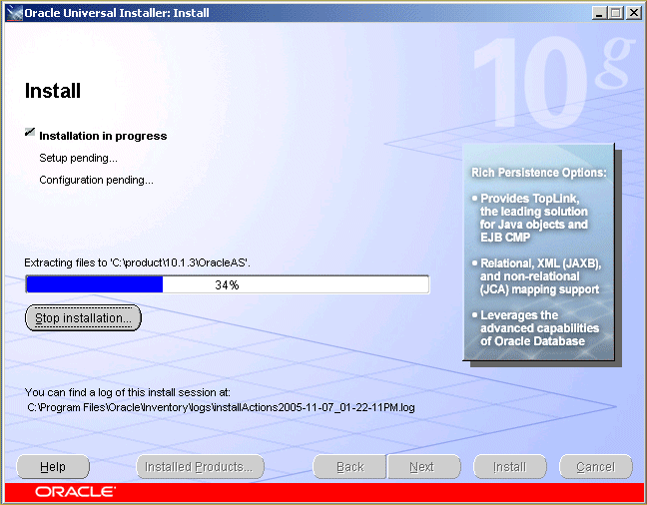Click the 'Rich Persistence Options:' heading
The height and width of the screenshot is (505, 647).
(x=539, y=173)
